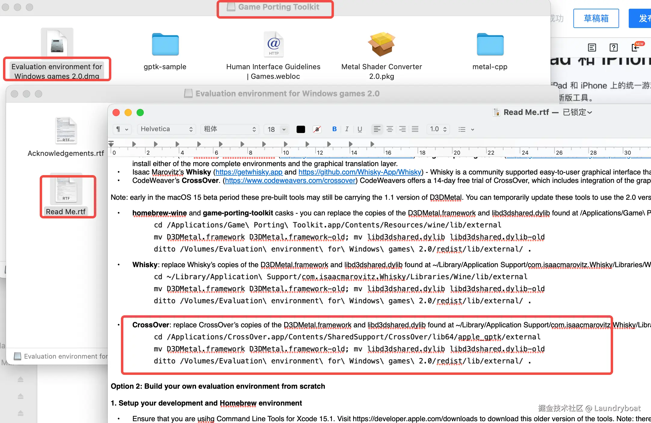
Task: Open the paragraph styles menu
Action: pos(122,129)
